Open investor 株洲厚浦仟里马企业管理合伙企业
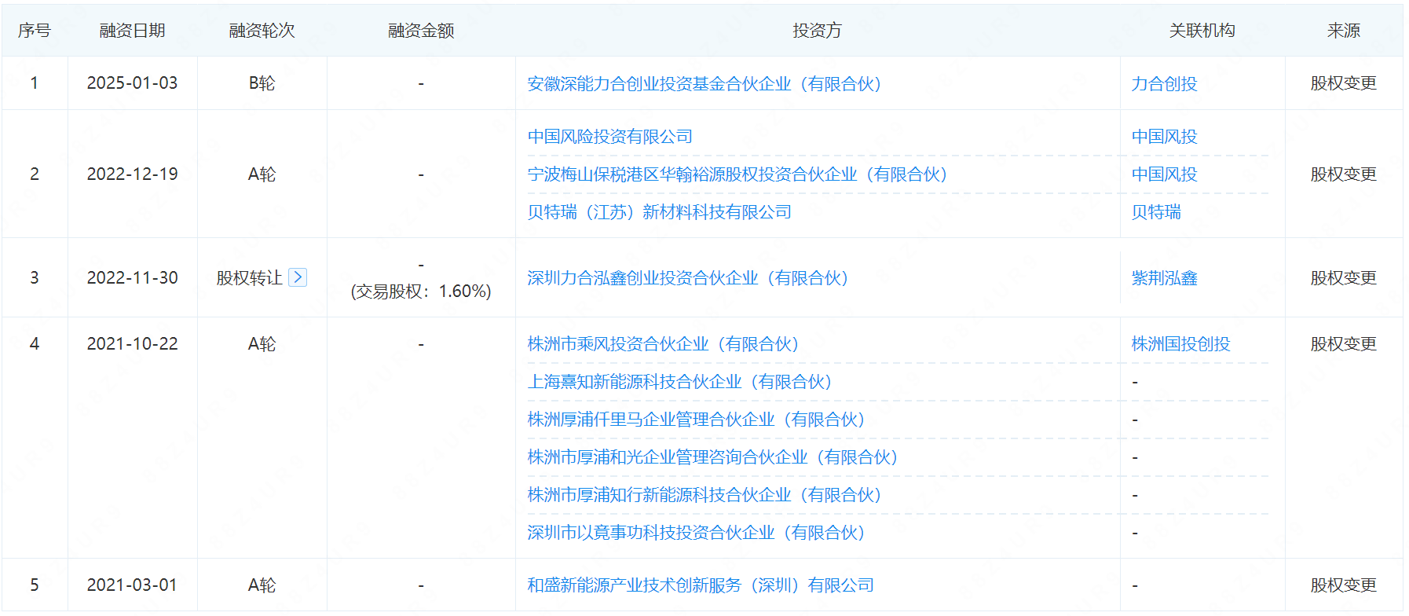The width and height of the screenshot is (1409, 616). click(x=697, y=420)
